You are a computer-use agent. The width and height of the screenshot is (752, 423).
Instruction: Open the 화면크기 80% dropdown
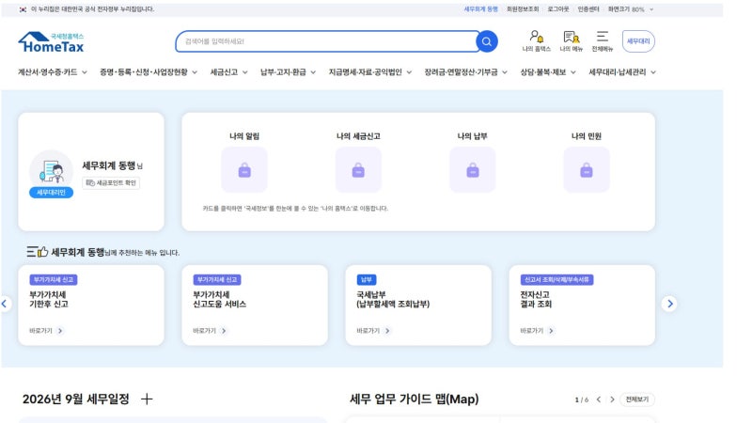point(631,9)
